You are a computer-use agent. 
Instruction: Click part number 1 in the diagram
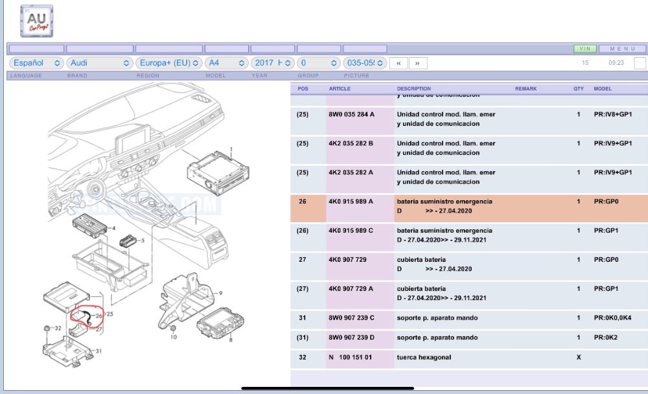pos(231,150)
